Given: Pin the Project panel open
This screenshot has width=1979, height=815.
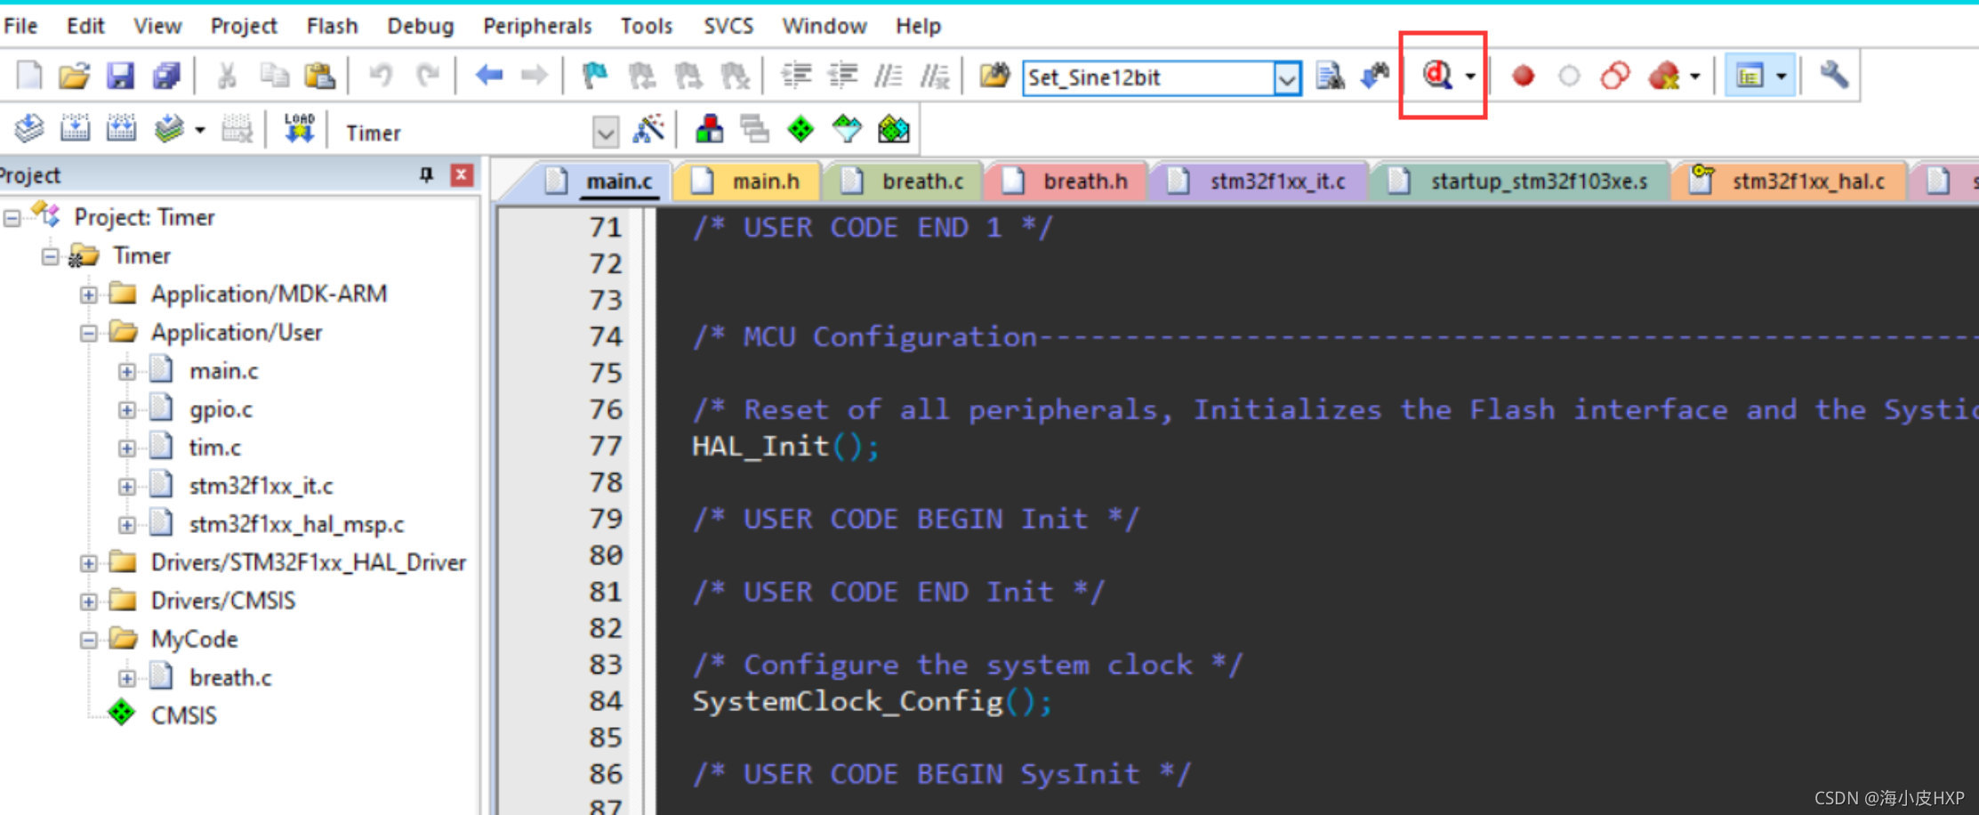Looking at the screenshot, I should 427,175.
